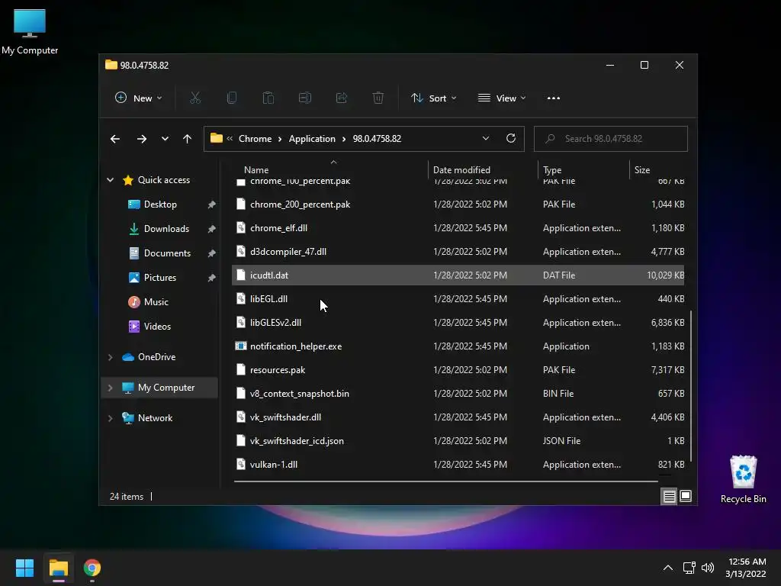Collapse the Quick access tree

[110, 180]
